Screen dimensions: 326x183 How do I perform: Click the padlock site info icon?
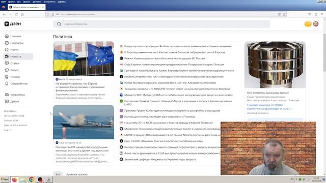point(52,14)
